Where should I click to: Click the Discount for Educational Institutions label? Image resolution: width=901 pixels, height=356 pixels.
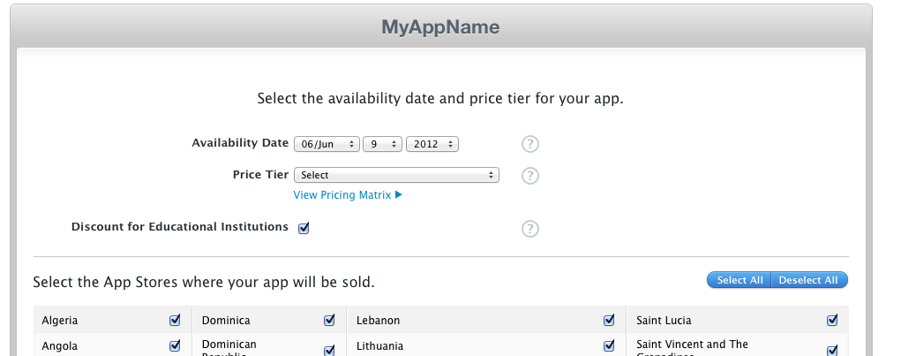[x=180, y=227]
